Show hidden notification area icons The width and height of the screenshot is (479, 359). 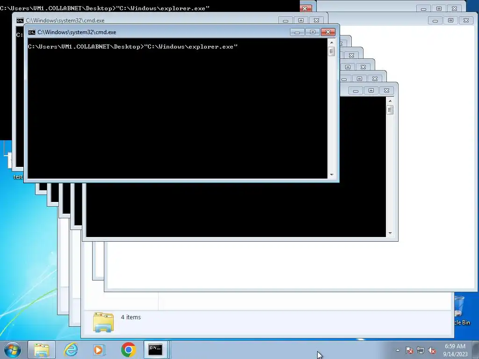(x=398, y=351)
